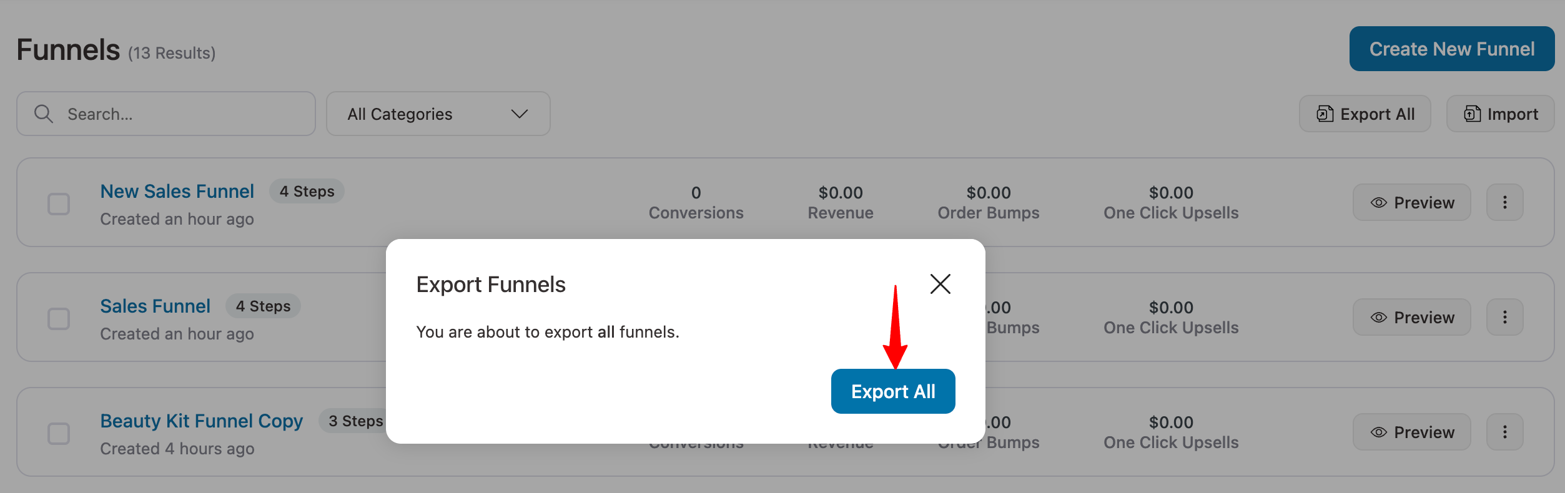Screen dimensions: 1565x493
Task: Tick the Sales Funnel row checkbox
Action: click(59, 319)
